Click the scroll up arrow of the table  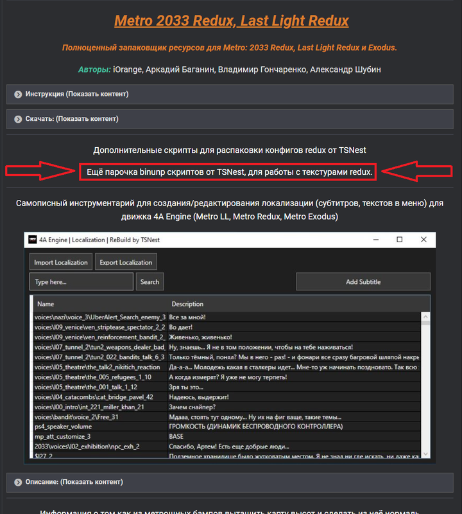[x=425, y=317]
